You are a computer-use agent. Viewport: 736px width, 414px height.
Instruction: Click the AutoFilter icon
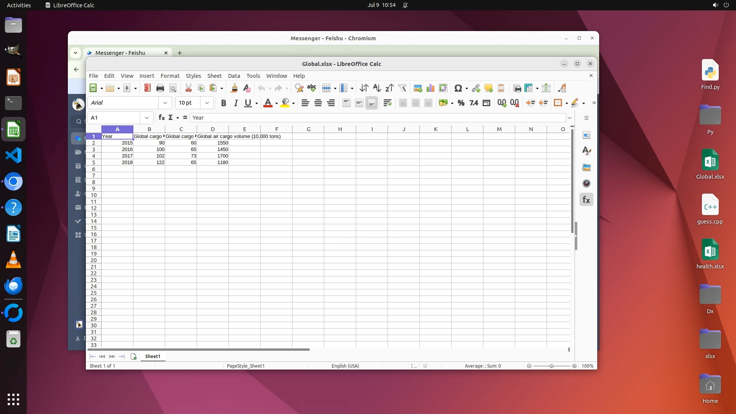pyautogui.click(x=402, y=88)
